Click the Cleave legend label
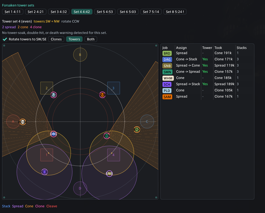The height and width of the screenshot is (213, 265). pyautogui.click(x=52, y=206)
